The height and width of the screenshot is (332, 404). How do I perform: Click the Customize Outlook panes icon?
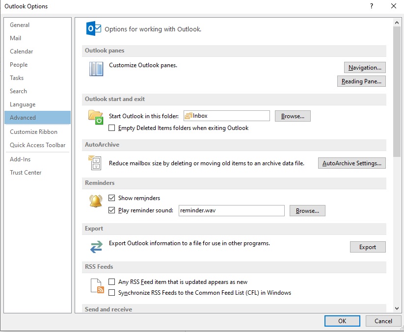[x=96, y=69]
